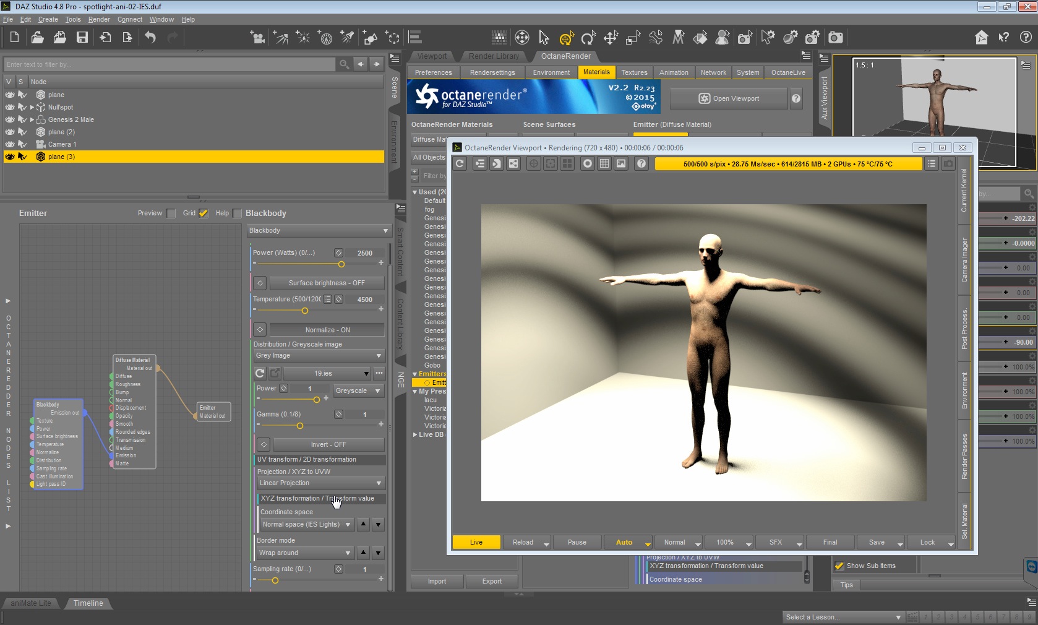Switch to the Rendersettings tab

coord(492,72)
